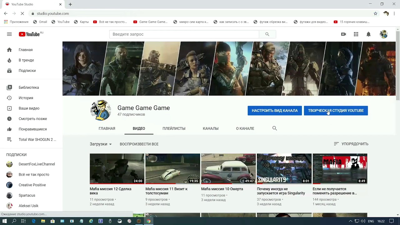Open Chrome three-dot menu
Viewport: 400px width, 225px height.
coord(395,13)
